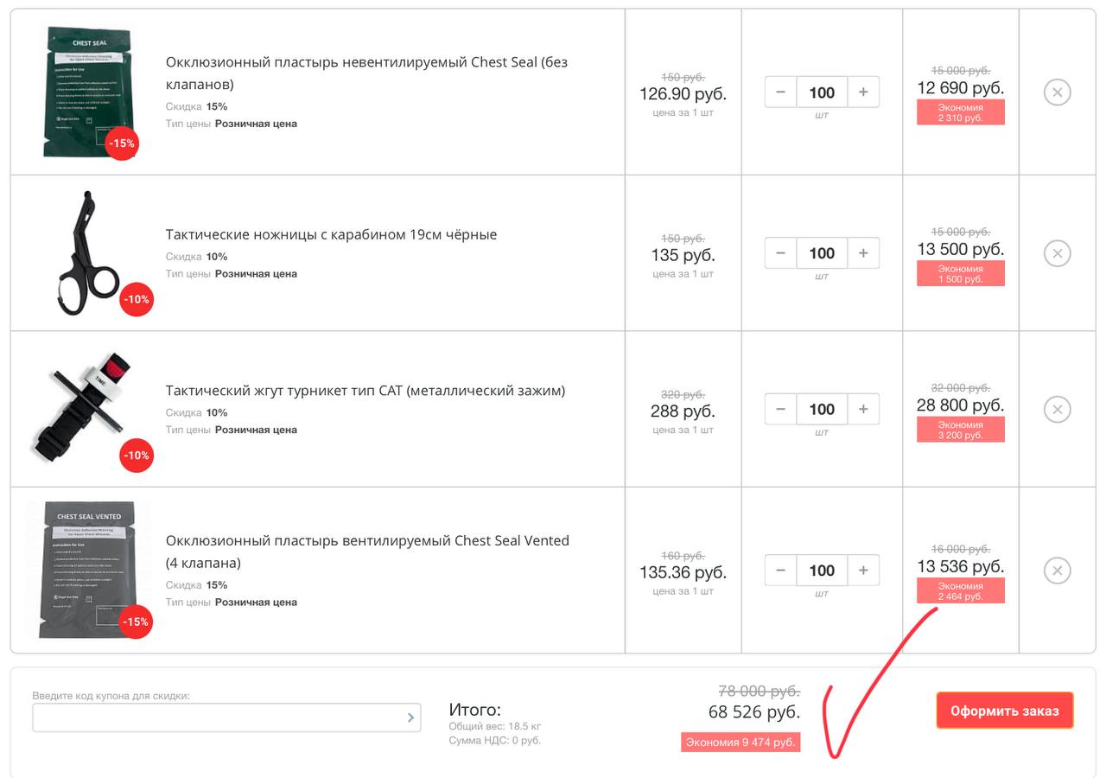Edit the quantity field for CAT tourniquet

[822, 409]
